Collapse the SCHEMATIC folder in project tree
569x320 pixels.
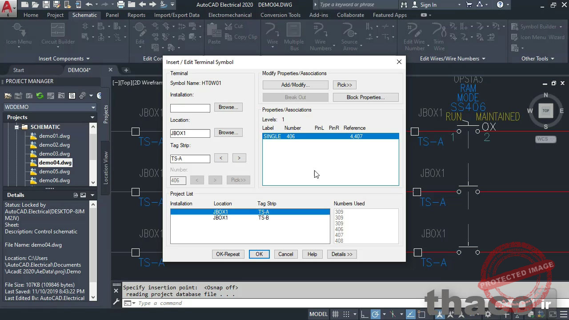17,127
